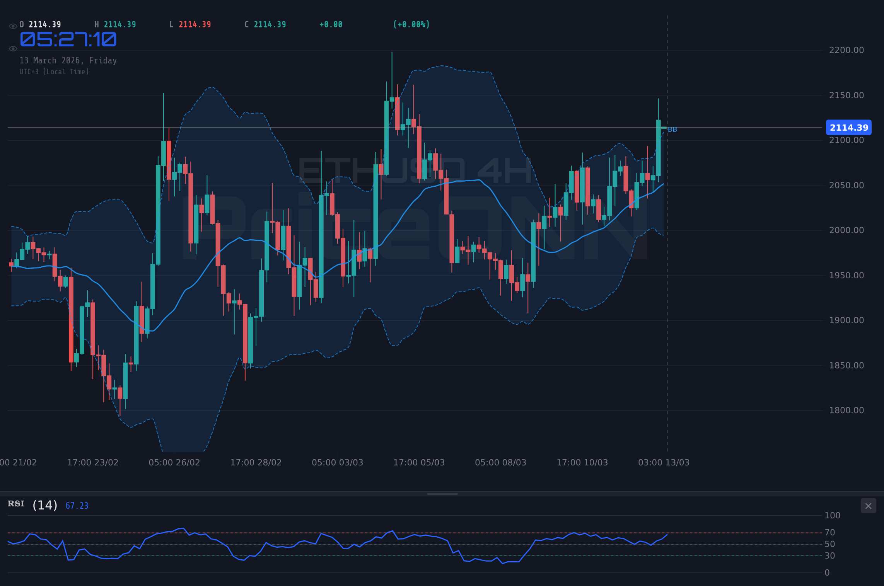This screenshot has width=884, height=586.
Task: Click the +0.00 change value
Action: click(x=331, y=24)
